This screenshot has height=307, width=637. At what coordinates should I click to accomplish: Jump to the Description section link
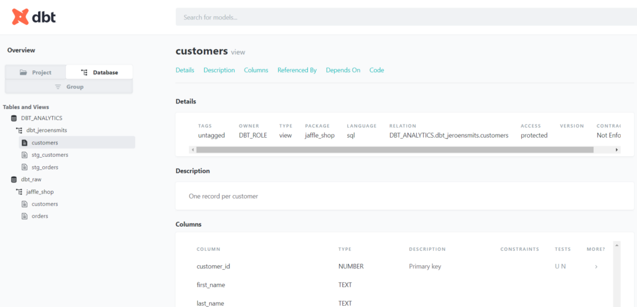(219, 70)
